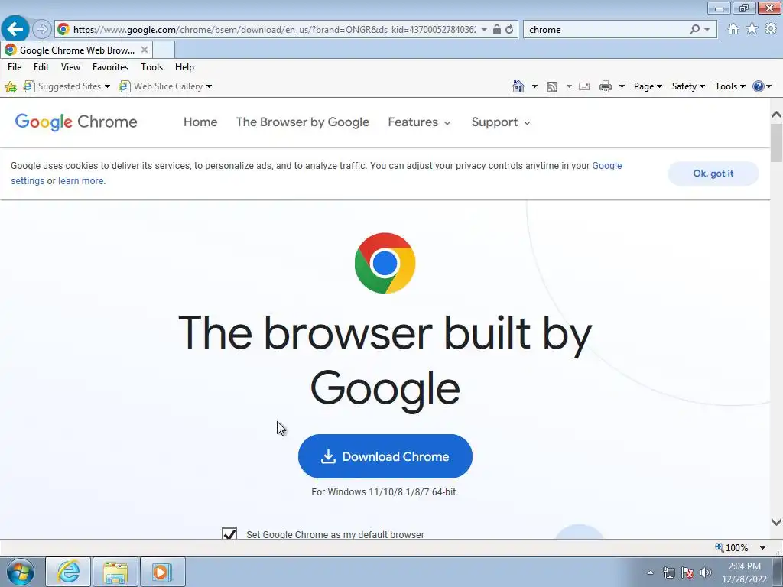Open the Edit menu
Viewport: 783px width, 587px height.
pos(41,67)
